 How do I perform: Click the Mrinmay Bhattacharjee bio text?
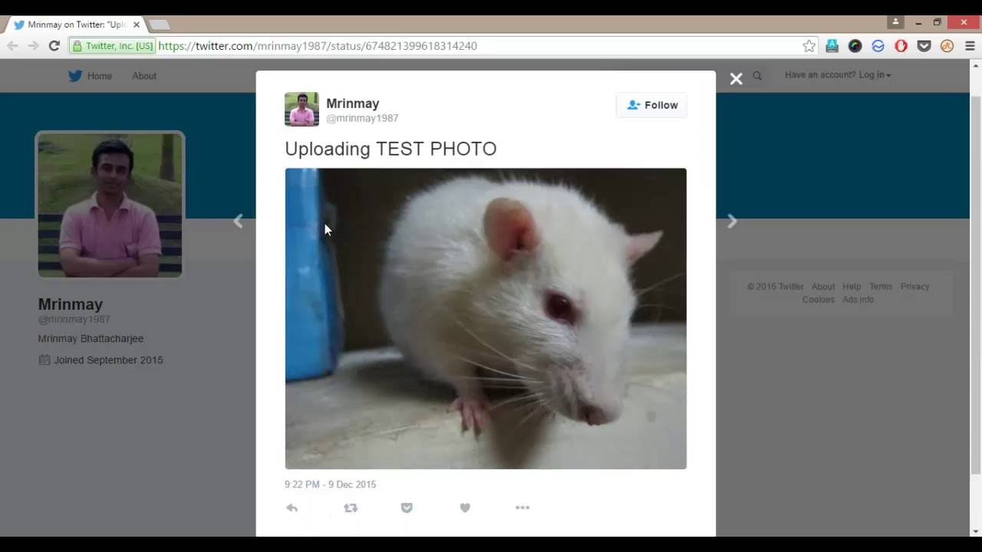coord(91,339)
